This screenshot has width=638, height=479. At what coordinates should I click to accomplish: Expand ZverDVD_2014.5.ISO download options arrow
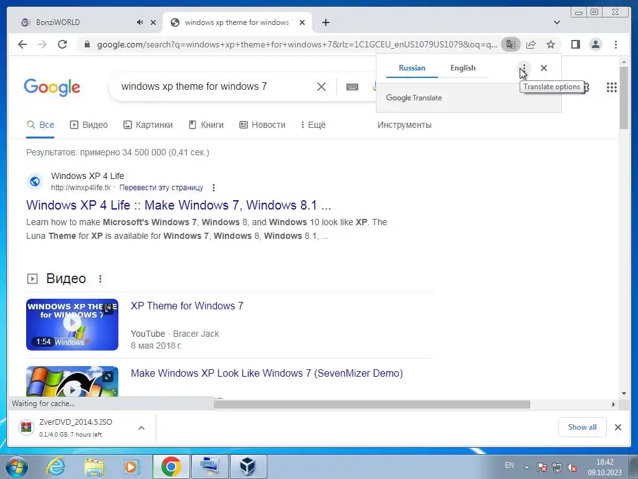click(x=141, y=428)
